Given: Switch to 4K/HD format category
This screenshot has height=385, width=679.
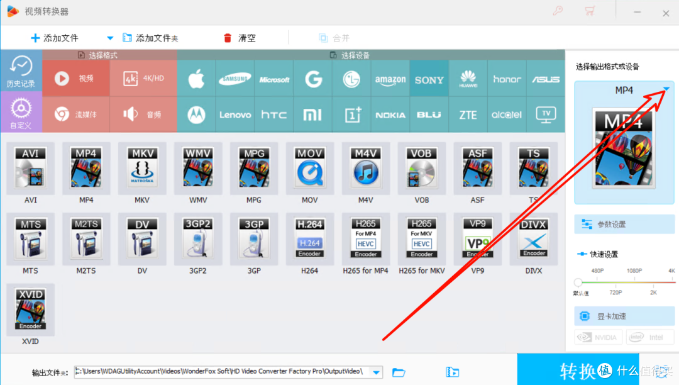Looking at the screenshot, I should click(143, 79).
